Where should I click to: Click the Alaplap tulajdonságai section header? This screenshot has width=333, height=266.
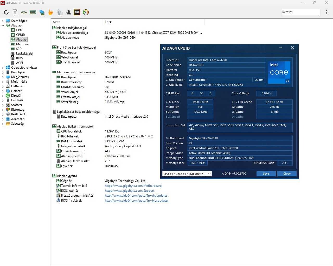(69, 28)
